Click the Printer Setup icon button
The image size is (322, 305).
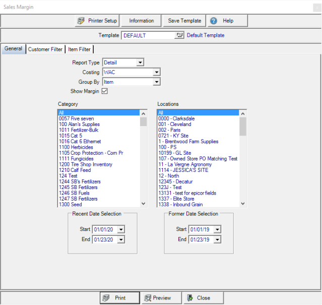[82, 21]
